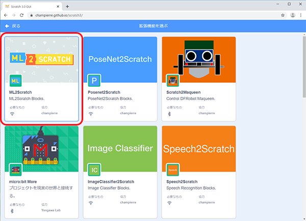Select the Scratch 3.0 GUI browser tab
The width and height of the screenshot is (306, 221).
[31, 6]
